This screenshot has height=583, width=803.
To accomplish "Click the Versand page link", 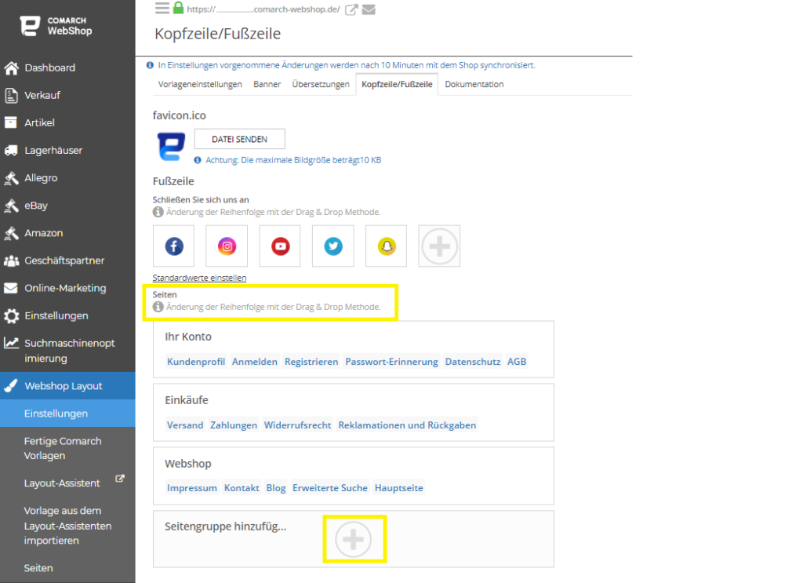I will pyautogui.click(x=185, y=425).
